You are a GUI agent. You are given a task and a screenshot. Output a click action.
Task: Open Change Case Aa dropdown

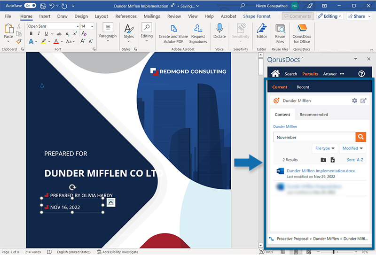coord(70,41)
